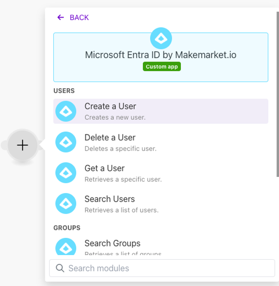Click the GROUPS section heading
279x286 pixels.
(x=67, y=228)
